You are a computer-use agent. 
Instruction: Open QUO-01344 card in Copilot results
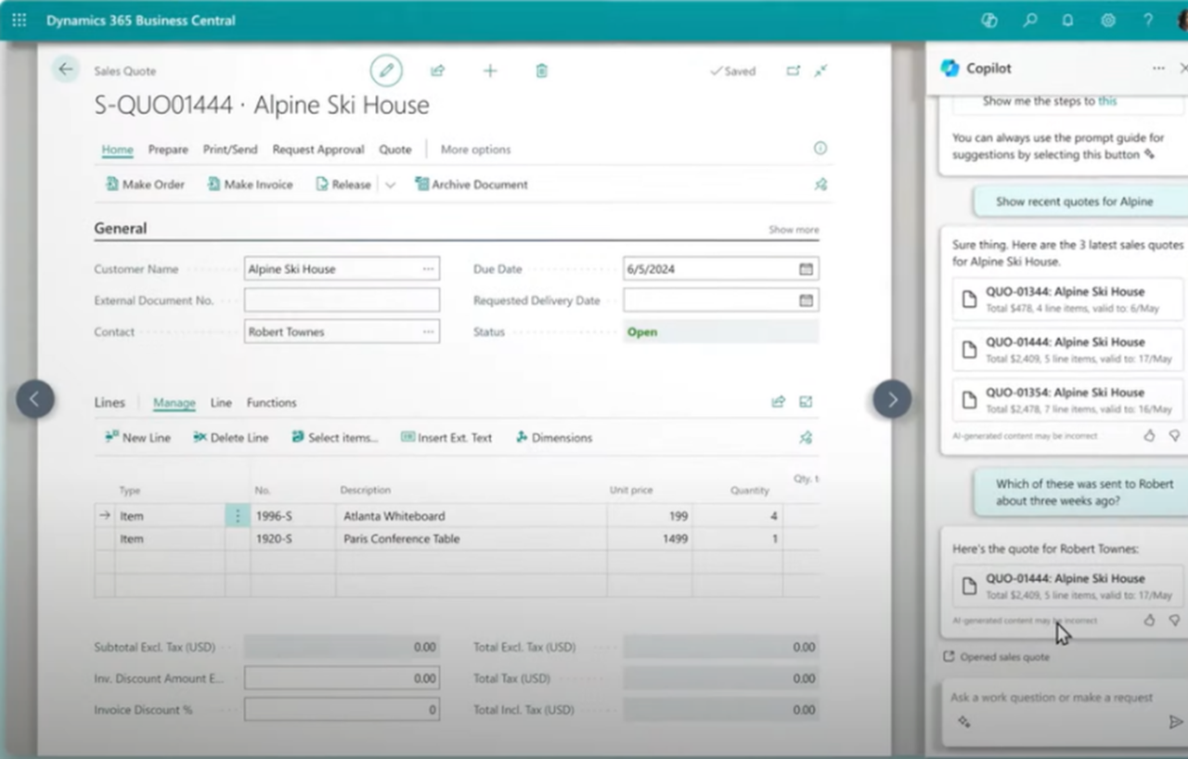(1068, 299)
